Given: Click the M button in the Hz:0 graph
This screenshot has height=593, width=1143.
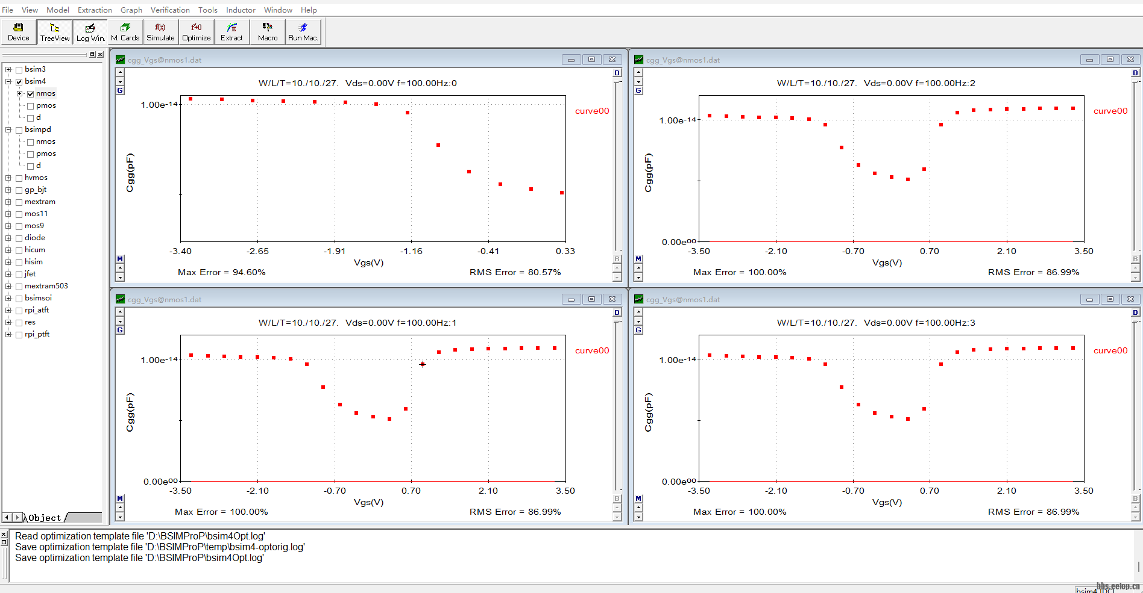Looking at the screenshot, I should [x=120, y=259].
